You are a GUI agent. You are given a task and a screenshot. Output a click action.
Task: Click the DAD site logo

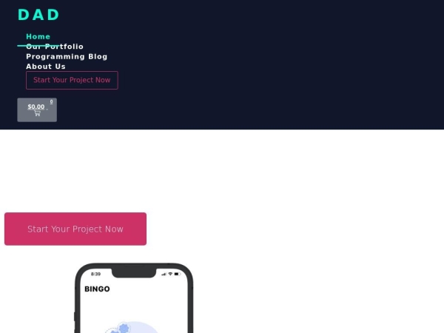pyautogui.click(x=38, y=15)
